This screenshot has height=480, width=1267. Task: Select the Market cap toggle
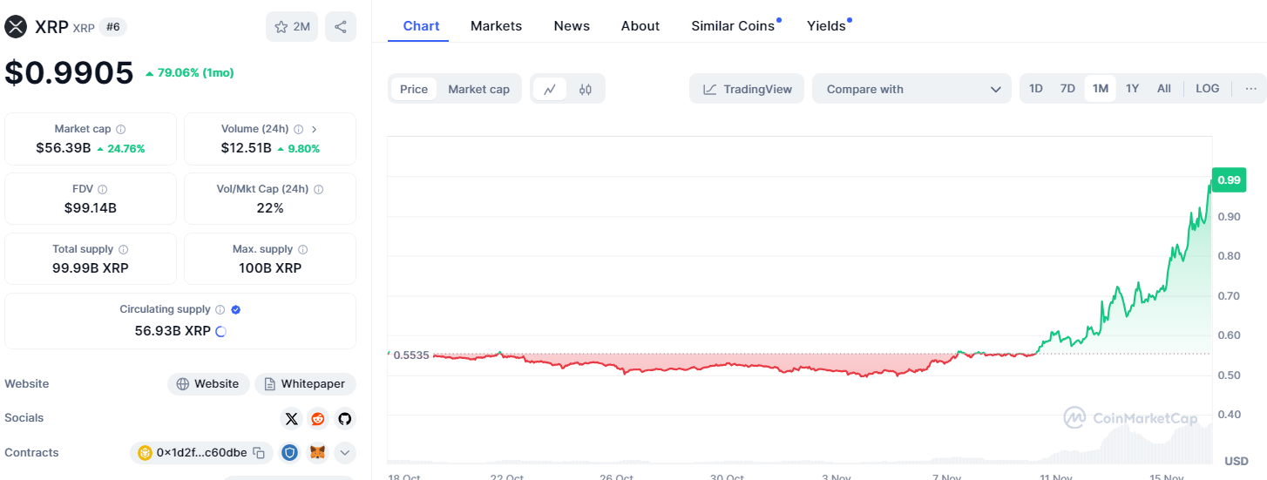[x=478, y=89]
